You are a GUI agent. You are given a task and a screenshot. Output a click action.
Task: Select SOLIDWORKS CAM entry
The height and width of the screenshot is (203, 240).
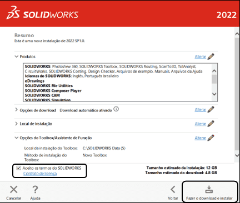point(42,95)
